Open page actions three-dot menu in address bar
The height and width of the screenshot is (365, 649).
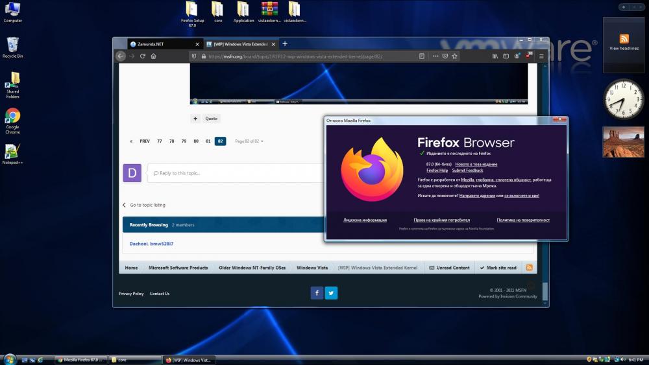click(435, 56)
